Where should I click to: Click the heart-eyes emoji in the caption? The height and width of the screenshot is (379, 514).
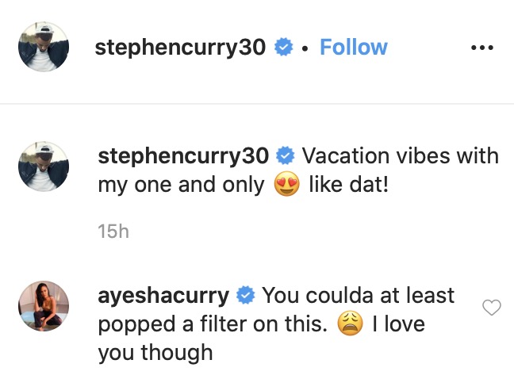click(x=286, y=185)
